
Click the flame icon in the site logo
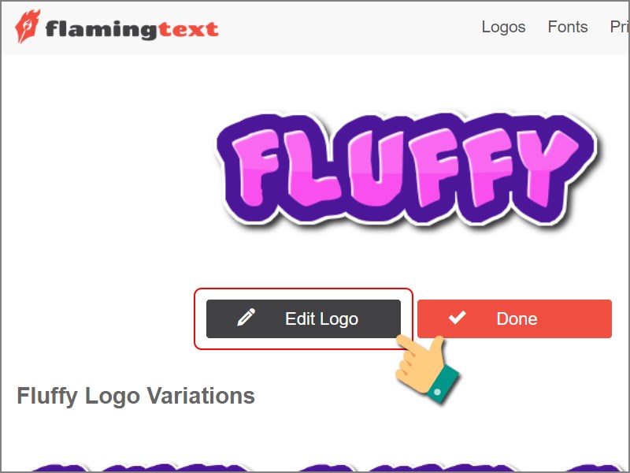[x=28, y=26]
